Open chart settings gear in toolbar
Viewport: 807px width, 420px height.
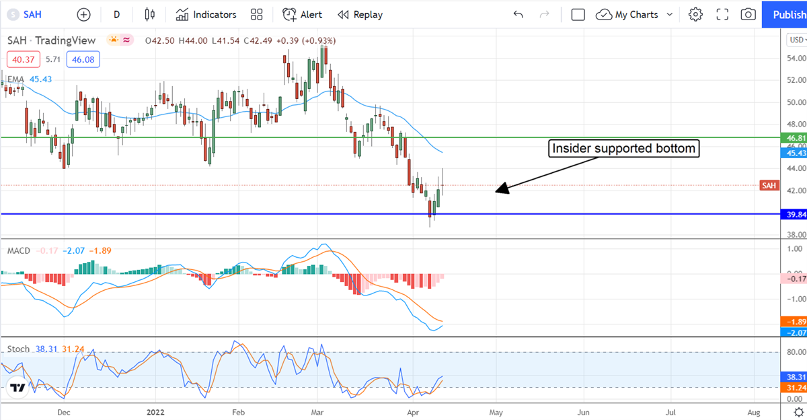click(695, 14)
